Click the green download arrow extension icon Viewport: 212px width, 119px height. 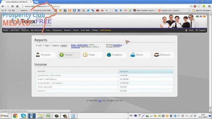204,6
